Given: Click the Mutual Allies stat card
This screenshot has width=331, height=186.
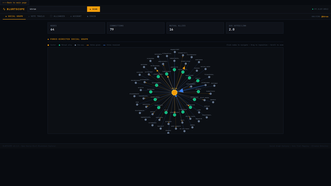Looking at the screenshot, I should 195,28.
